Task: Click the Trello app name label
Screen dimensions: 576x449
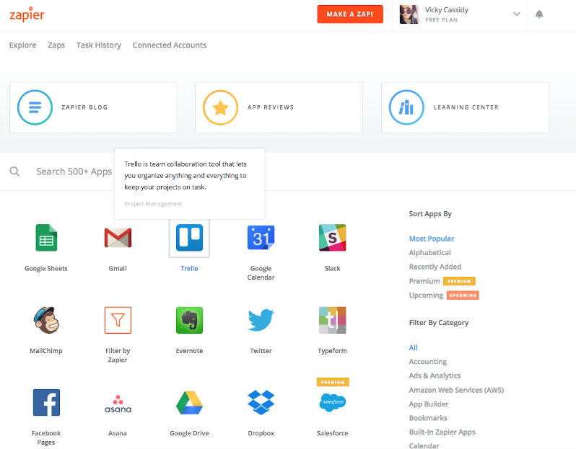Action: [x=189, y=269]
